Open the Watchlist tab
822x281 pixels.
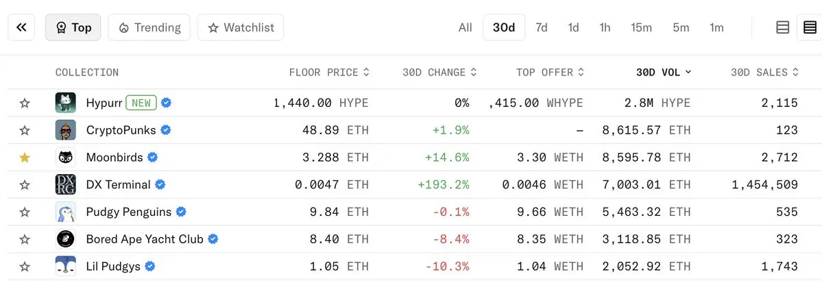click(x=241, y=27)
